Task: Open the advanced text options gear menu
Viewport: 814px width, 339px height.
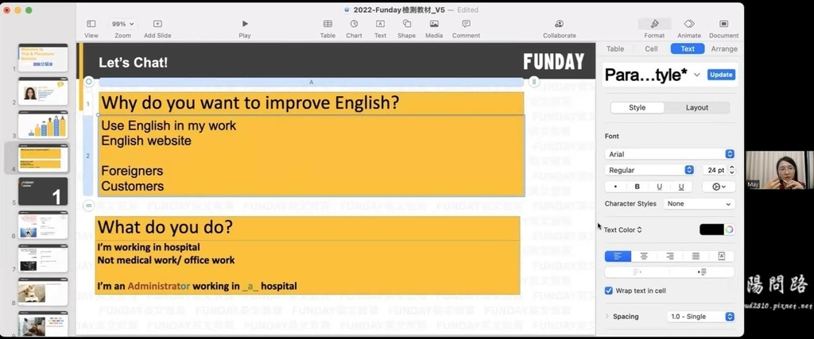Action: click(719, 187)
